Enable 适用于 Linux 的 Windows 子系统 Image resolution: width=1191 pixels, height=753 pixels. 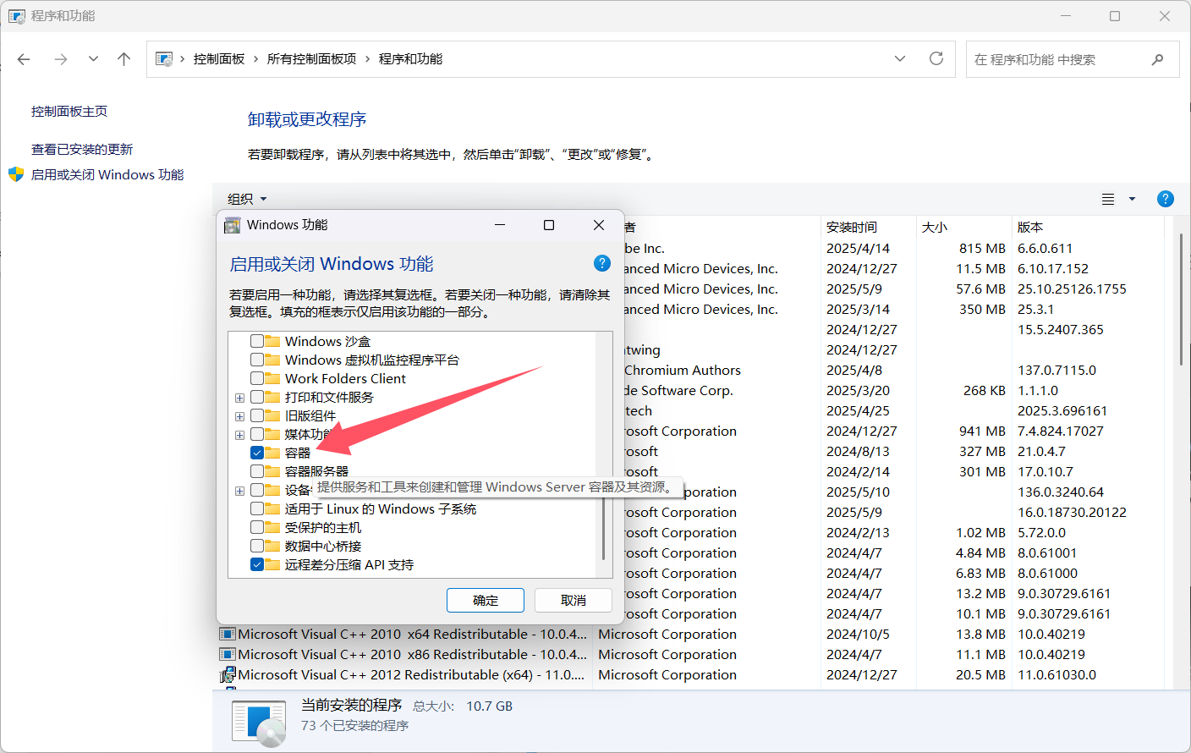point(257,508)
